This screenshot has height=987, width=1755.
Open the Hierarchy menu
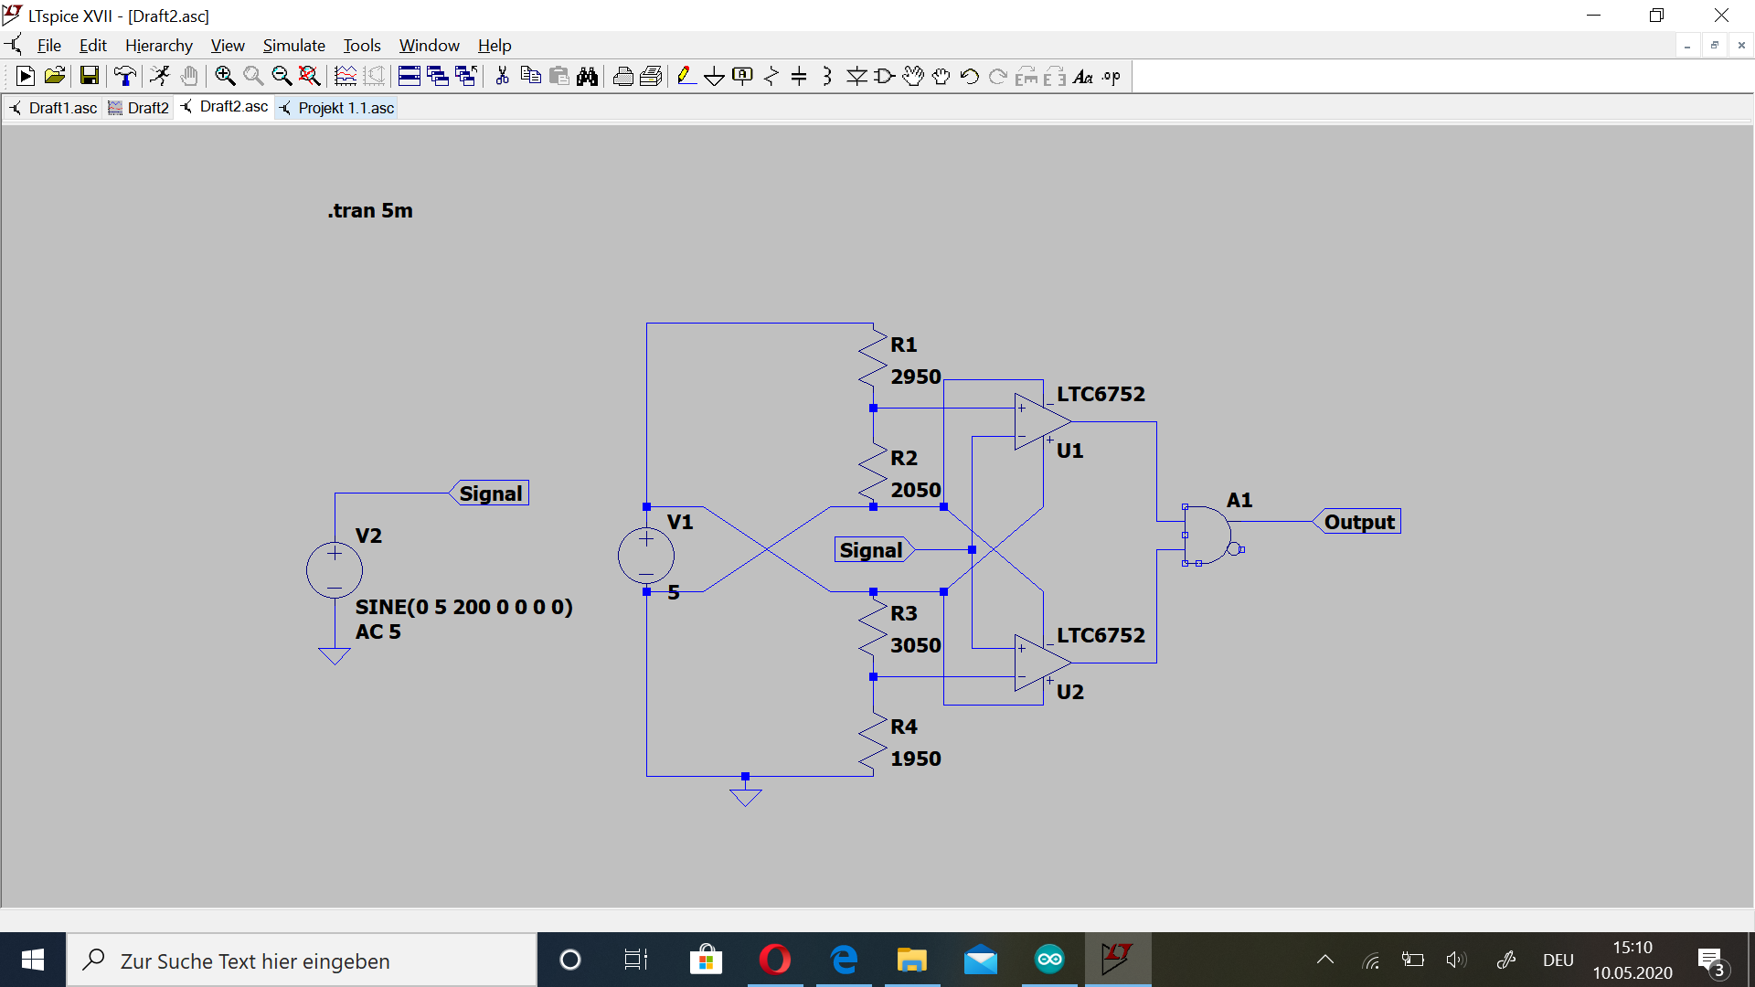[x=158, y=46]
